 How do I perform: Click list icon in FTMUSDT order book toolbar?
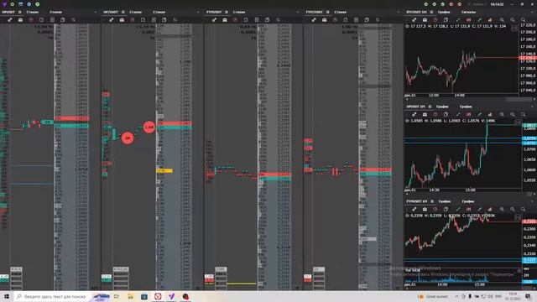pyautogui.click(x=257, y=20)
